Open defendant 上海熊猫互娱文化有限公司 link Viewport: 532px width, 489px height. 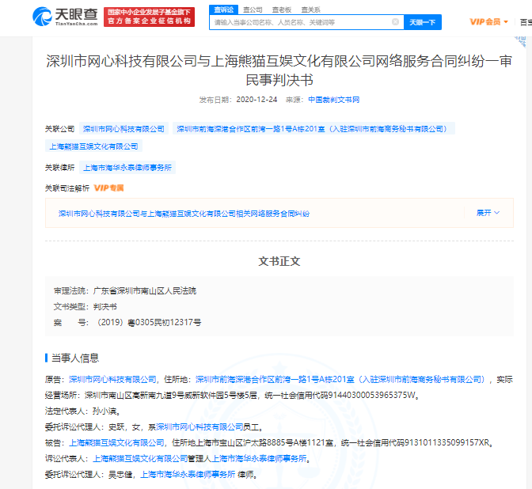[116, 442]
